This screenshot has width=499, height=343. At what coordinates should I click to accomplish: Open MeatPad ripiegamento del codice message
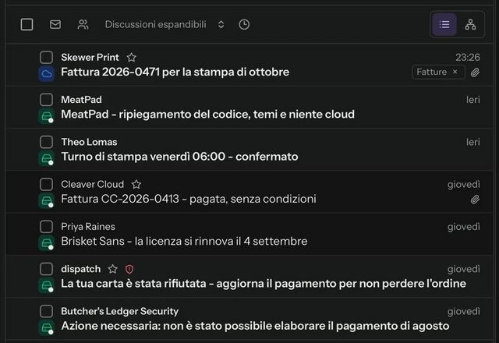click(x=207, y=115)
